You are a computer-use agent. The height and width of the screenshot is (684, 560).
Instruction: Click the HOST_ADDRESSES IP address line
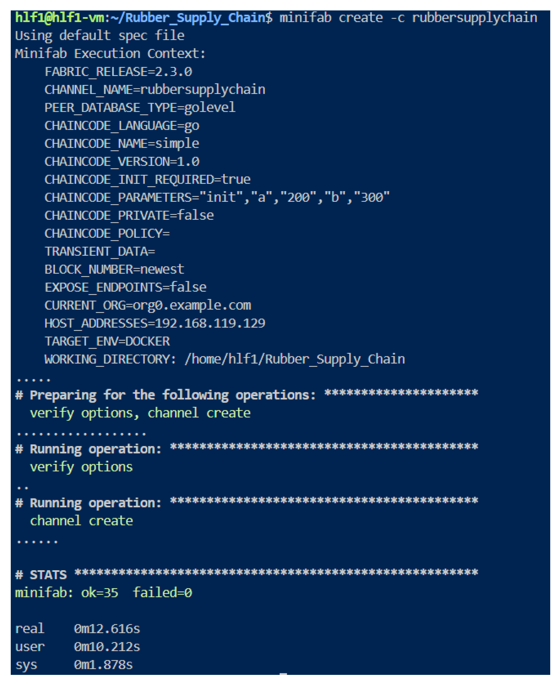point(155,323)
